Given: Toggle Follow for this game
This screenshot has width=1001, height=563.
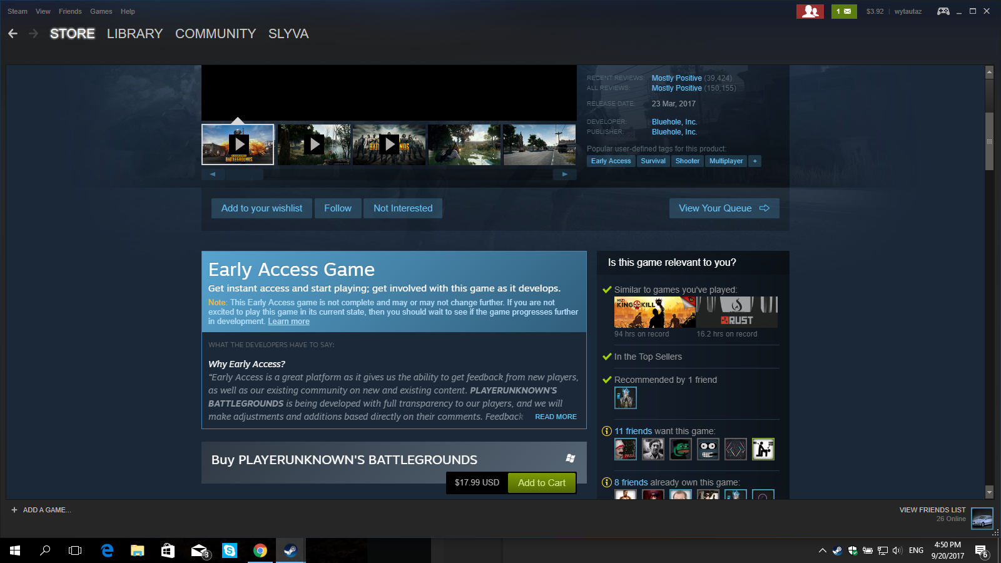Looking at the screenshot, I should point(338,208).
